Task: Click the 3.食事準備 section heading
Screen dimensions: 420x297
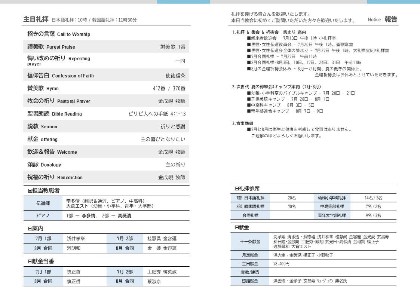Action: point(242,123)
